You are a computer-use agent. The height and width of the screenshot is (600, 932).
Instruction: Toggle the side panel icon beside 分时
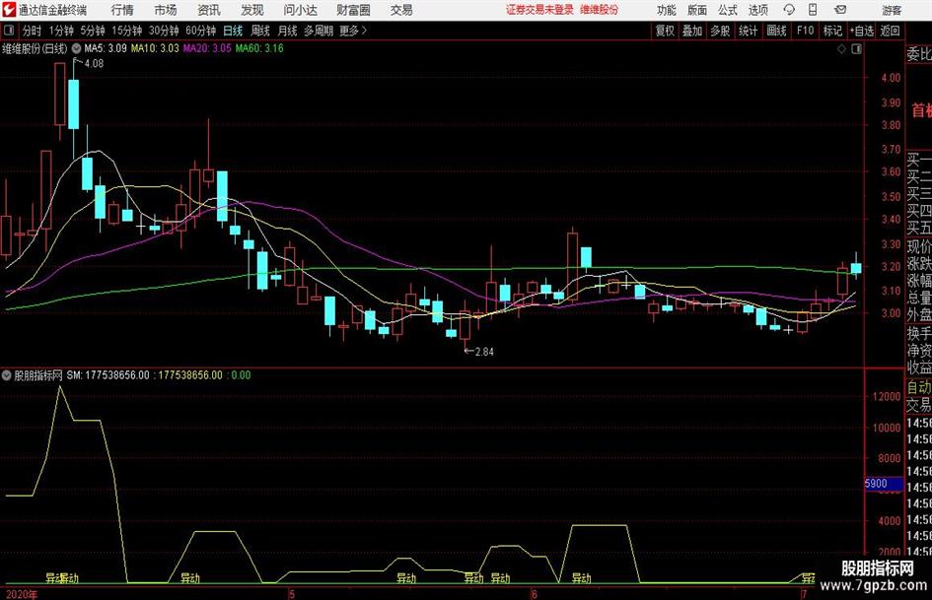coord(8,31)
